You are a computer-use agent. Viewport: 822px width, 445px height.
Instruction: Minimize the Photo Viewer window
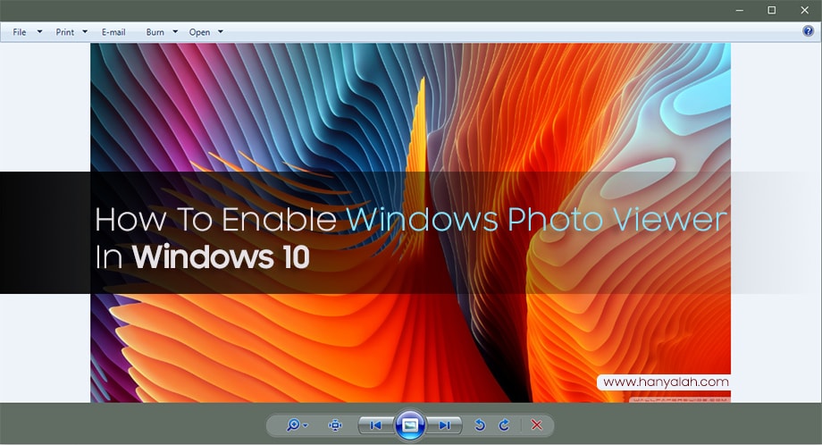pyautogui.click(x=740, y=10)
